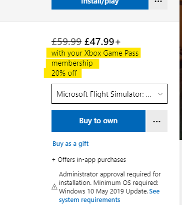Click the highlighted 20% off label
The width and height of the screenshot is (182, 205).
(64, 73)
